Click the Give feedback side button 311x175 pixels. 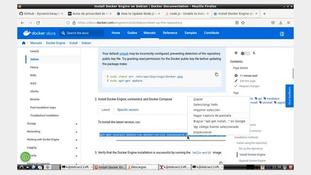[x=290, y=96]
